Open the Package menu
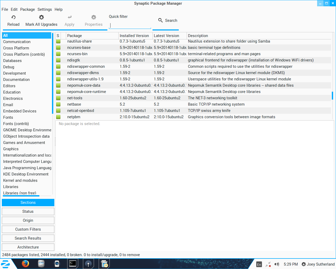The width and height of the screenshot is (336, 269). (28, 9)
